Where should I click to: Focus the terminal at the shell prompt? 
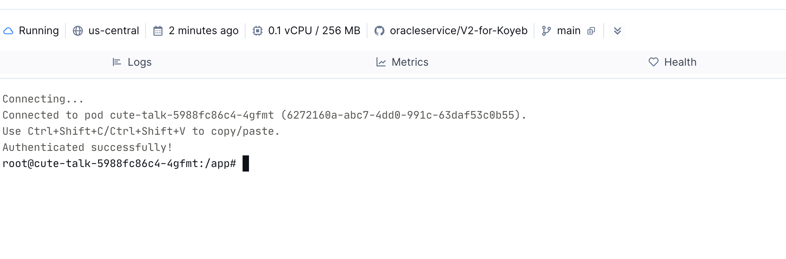(246, 164)
